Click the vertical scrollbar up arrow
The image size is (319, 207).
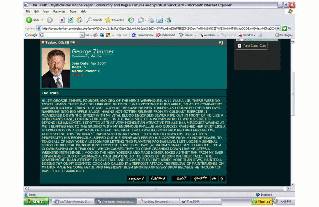pyautogui.click(x=293, y=41)
